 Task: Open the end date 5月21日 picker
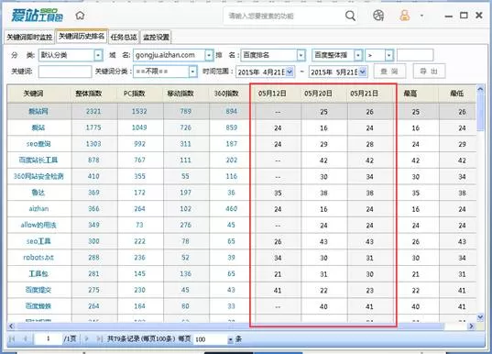click(x=363, y=72)
